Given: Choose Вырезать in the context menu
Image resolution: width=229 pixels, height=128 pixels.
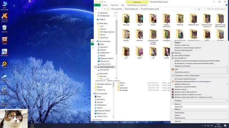Looking at the screenshot, I should point(199,104).
